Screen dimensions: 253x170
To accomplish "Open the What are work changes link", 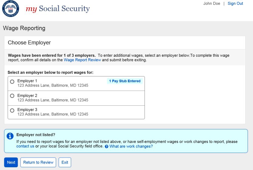I will click(x=131, y=146).
